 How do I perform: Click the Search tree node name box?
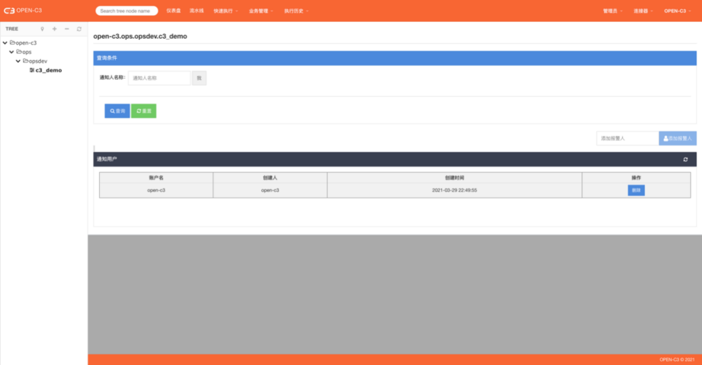pyautogui.click(x=126, y=11)
